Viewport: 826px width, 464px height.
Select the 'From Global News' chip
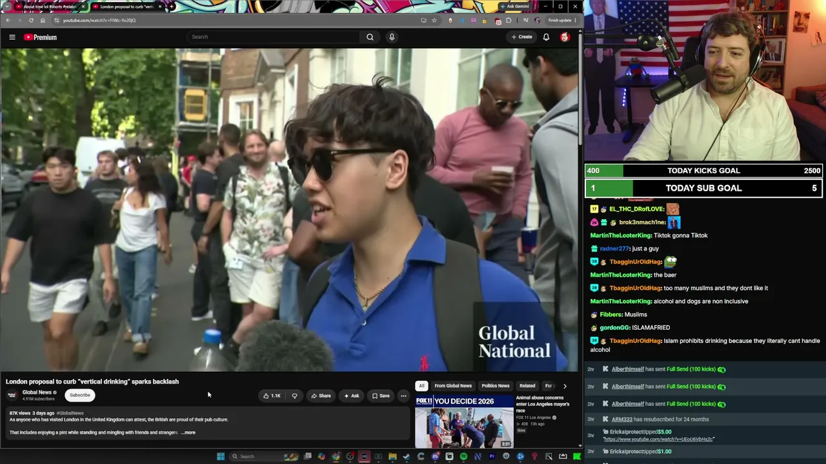point(453,386)
